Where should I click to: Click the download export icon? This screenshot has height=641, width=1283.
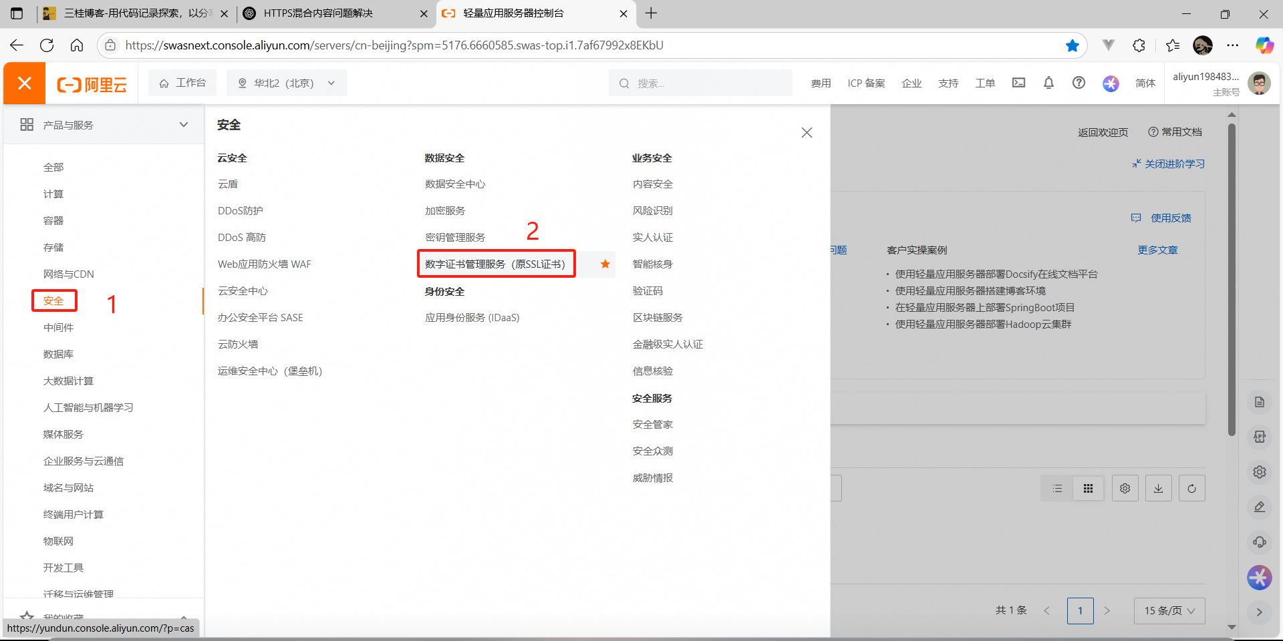[x=1158, y=489]
